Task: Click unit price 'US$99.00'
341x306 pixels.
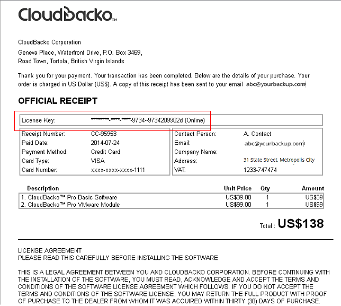Action: [x=238, y=205]
